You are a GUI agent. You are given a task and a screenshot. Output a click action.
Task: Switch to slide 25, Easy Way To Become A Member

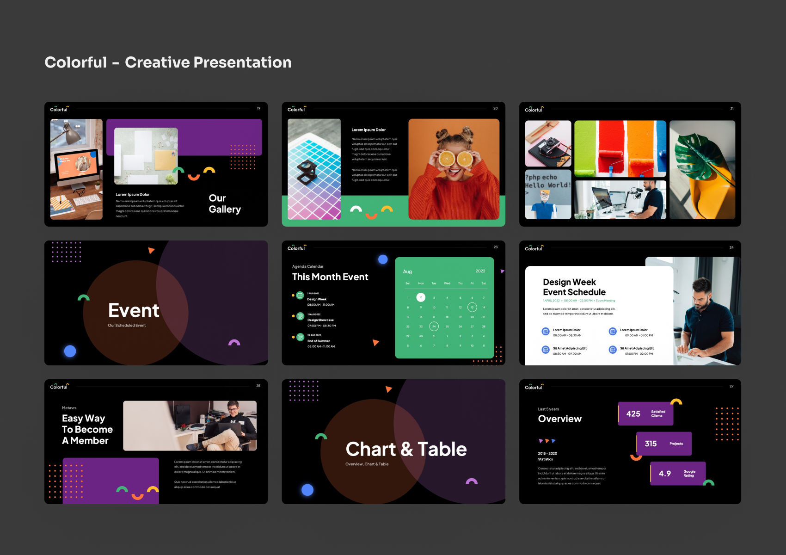point(156,442)
